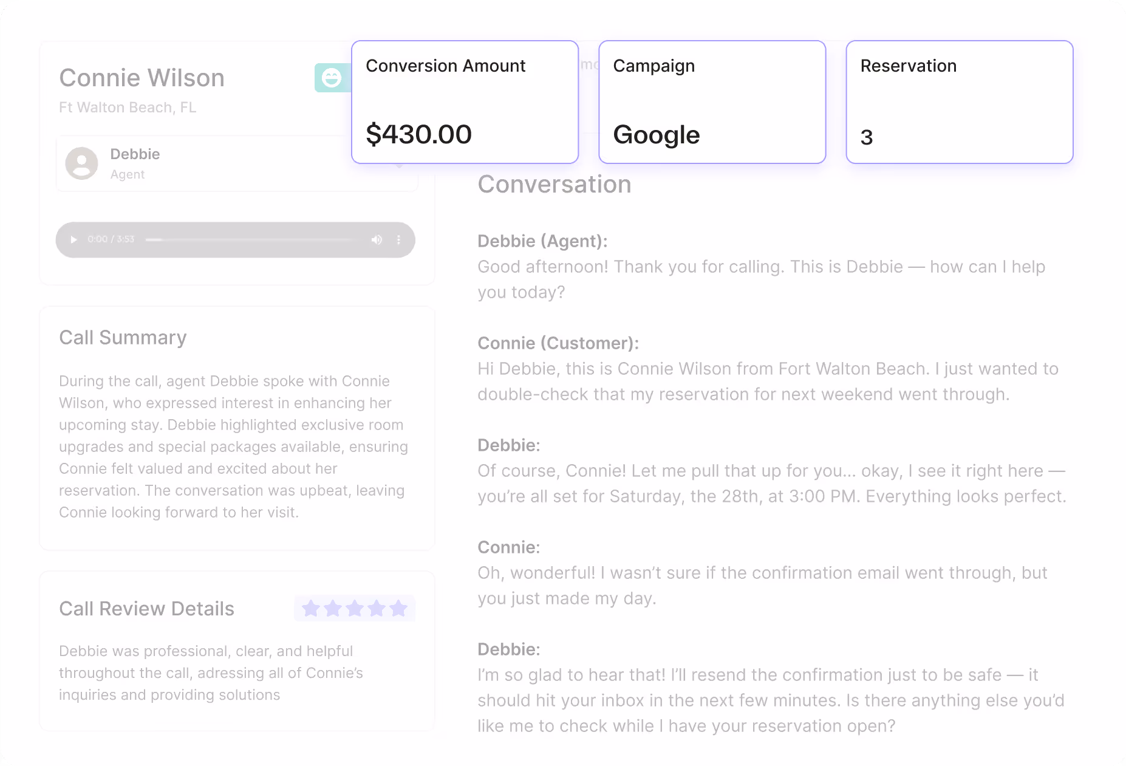
Task: Click the Call Review Details heading
Action: tap(146, 609)
